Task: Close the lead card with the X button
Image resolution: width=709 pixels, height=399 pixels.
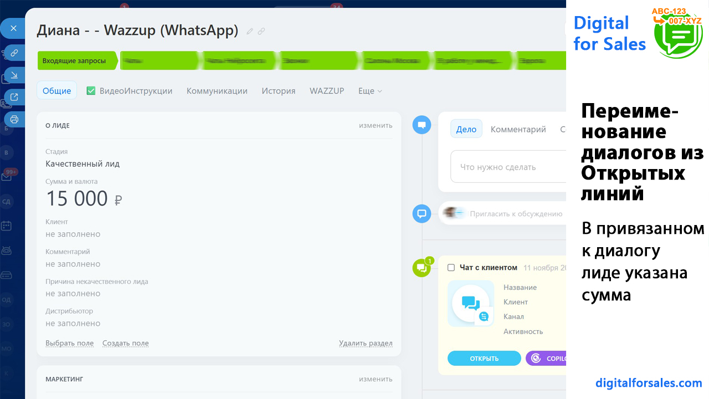Action: click(13, 28)
